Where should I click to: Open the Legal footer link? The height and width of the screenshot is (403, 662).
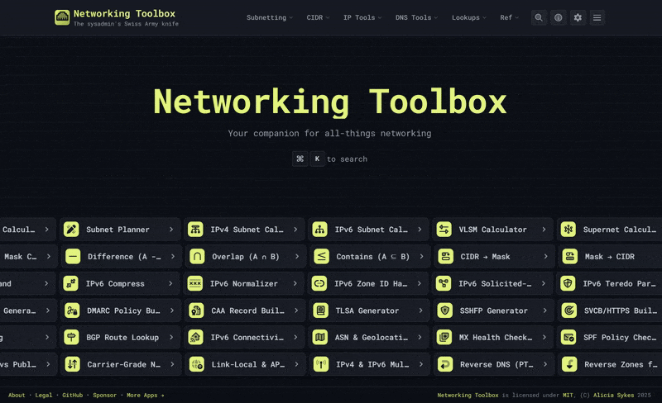click(44, 396)
